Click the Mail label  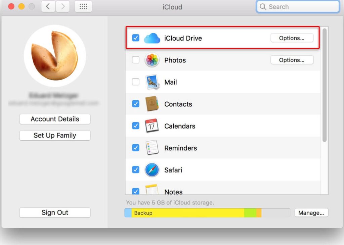(x=170, y=82)
